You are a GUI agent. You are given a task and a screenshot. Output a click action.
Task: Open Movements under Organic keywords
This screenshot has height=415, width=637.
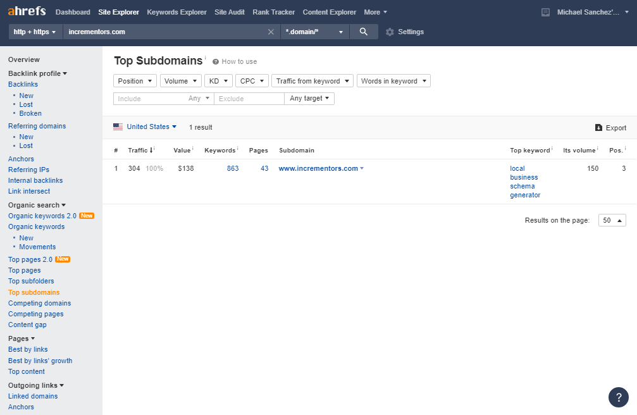(x=37, y=247)
